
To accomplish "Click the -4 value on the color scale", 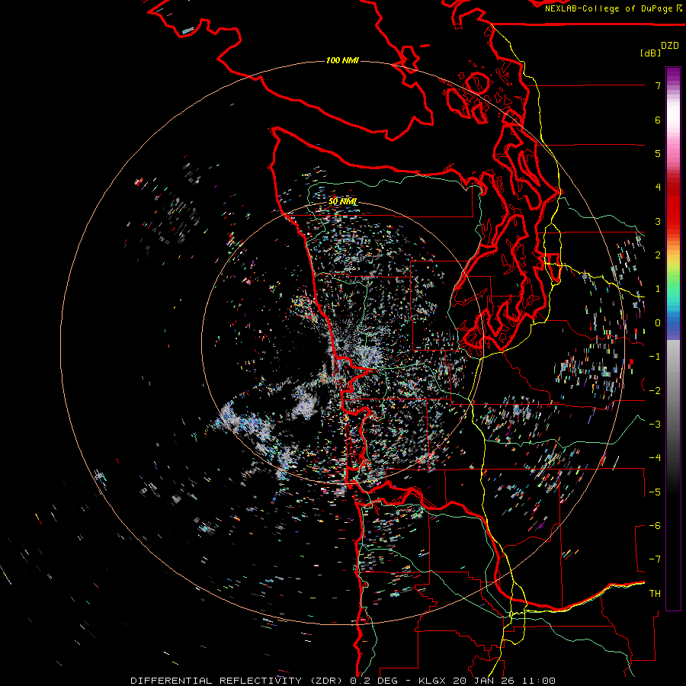I will pos(655,457).
